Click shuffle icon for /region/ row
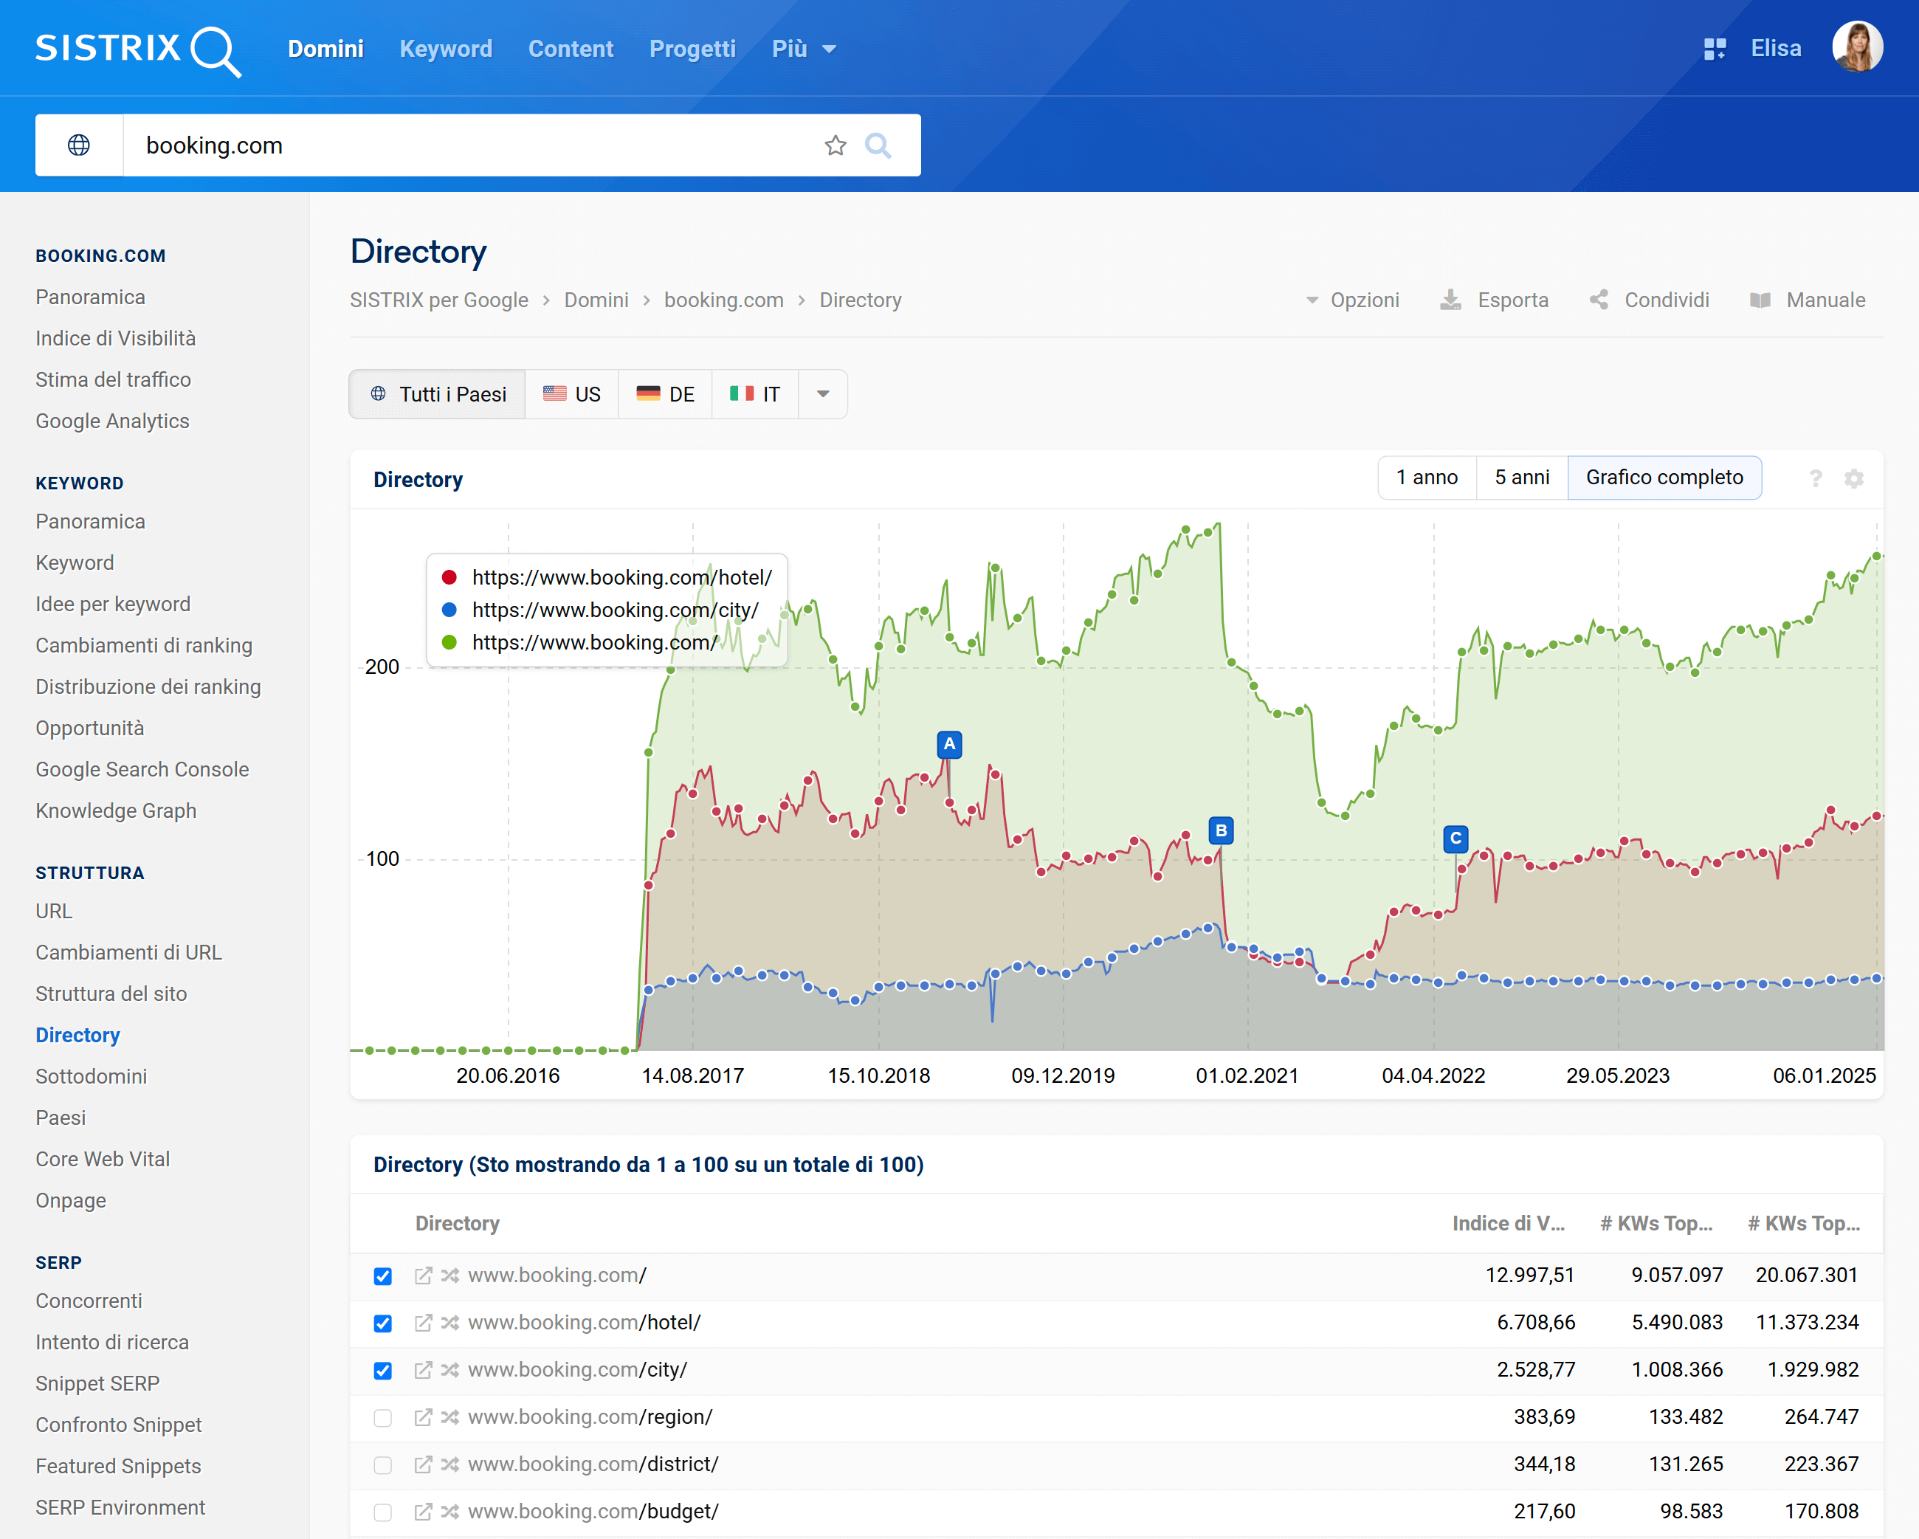This screenshot has height=1539, width=1919. [450, 1417]
